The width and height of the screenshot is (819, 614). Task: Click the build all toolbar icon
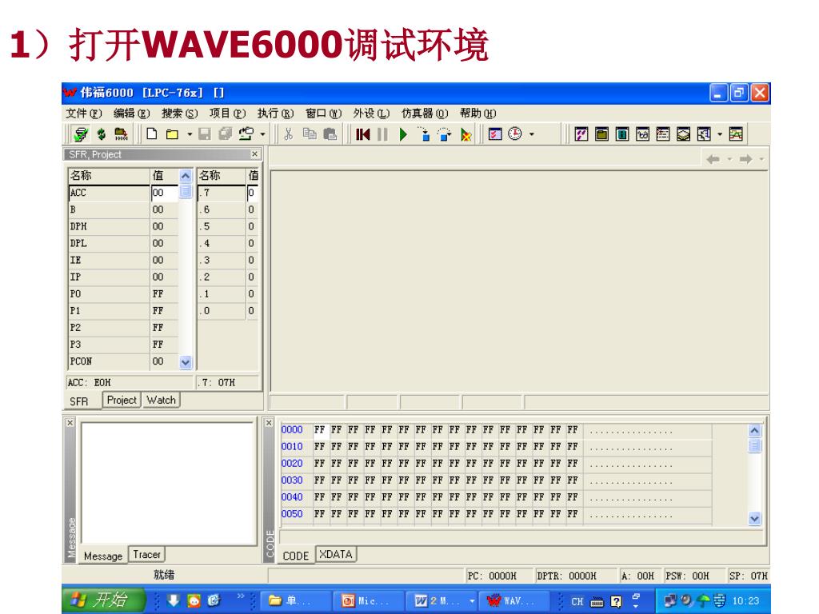click(x=102, y=134)
